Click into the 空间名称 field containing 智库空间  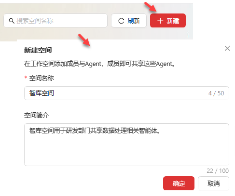tap(126, 93)
